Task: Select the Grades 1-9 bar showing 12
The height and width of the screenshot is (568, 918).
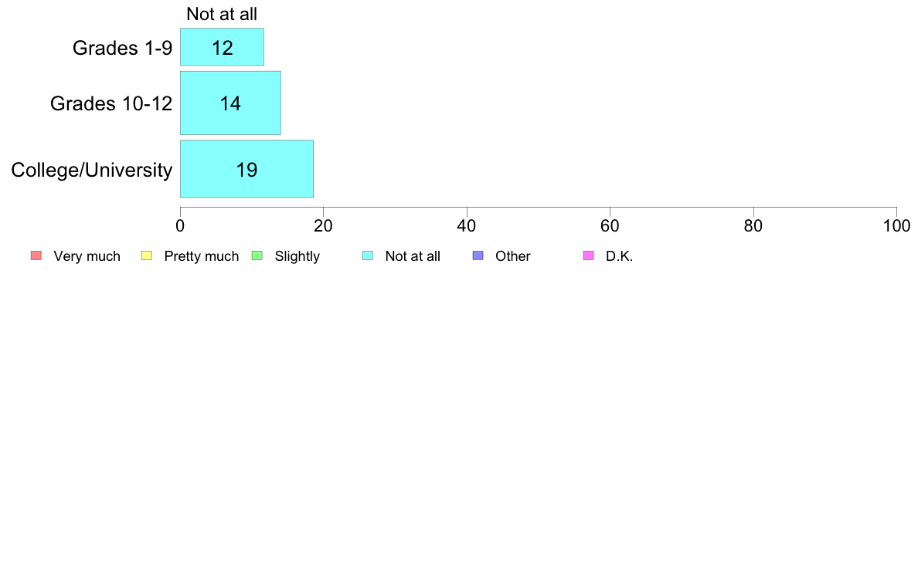Action: [222, 47]
